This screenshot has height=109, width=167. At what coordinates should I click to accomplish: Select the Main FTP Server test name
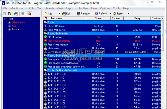[56, 26]
